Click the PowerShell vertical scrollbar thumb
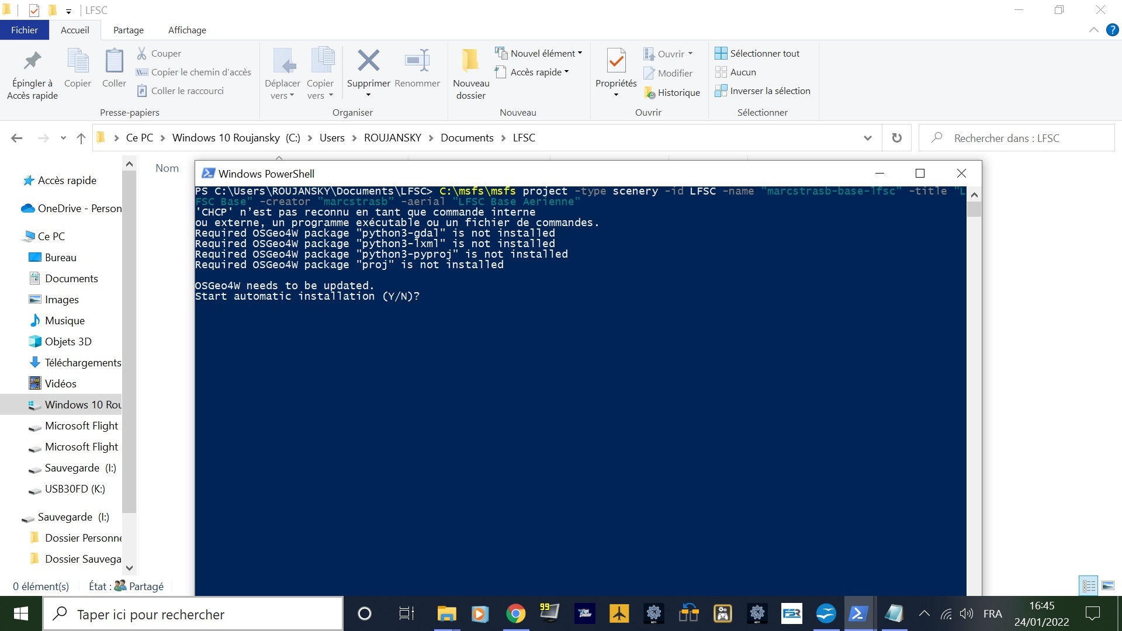Screen dimensions: 1122x631 pos(974,209)
